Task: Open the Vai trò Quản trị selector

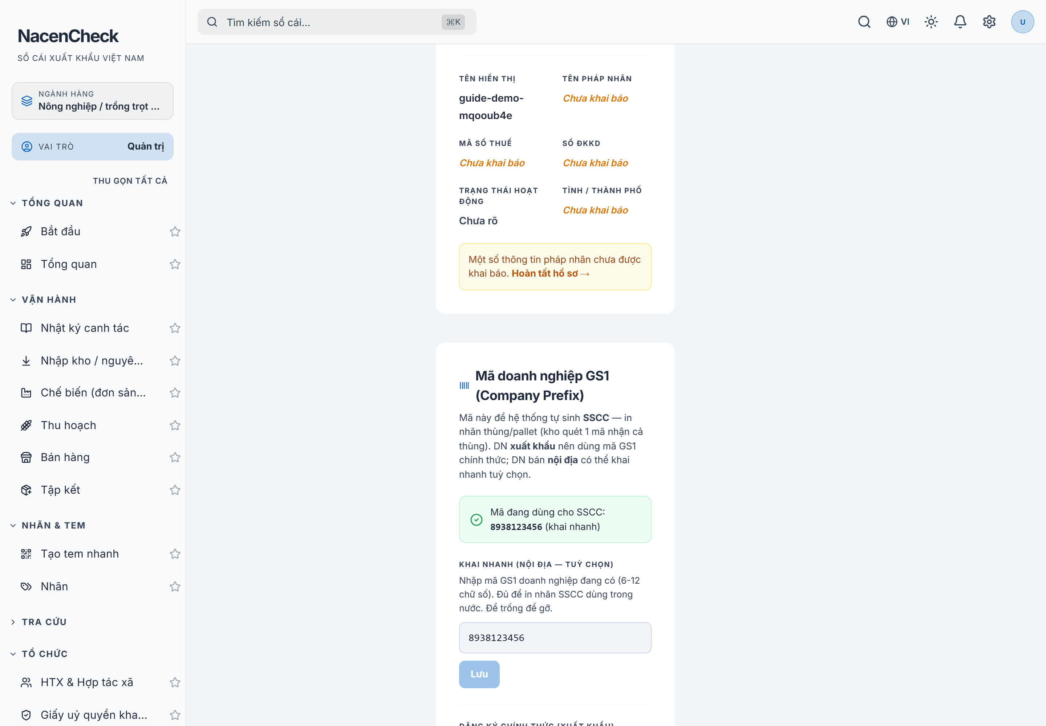Action: 92,147
